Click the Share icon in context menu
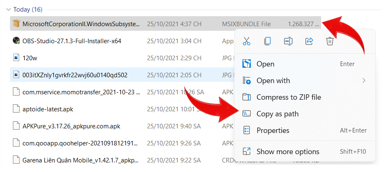The width and height of the screenshot is (387, 172). coord(309,41)
